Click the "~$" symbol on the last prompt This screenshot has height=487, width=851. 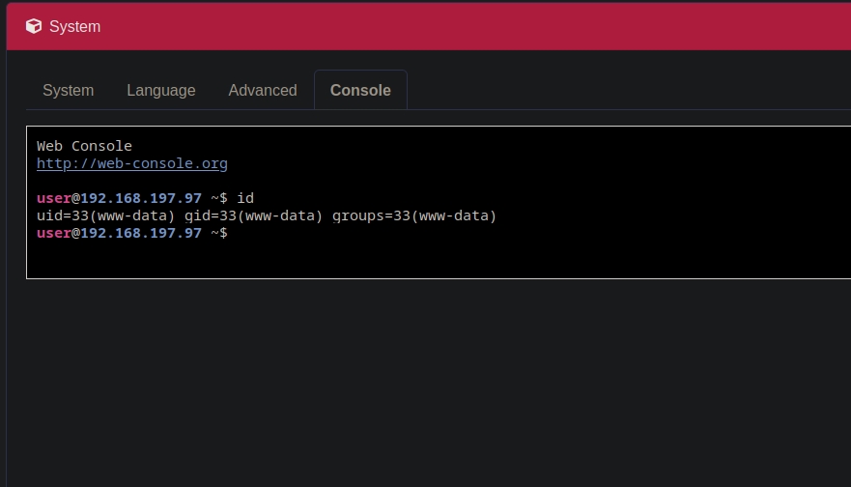tap(218, 233)
